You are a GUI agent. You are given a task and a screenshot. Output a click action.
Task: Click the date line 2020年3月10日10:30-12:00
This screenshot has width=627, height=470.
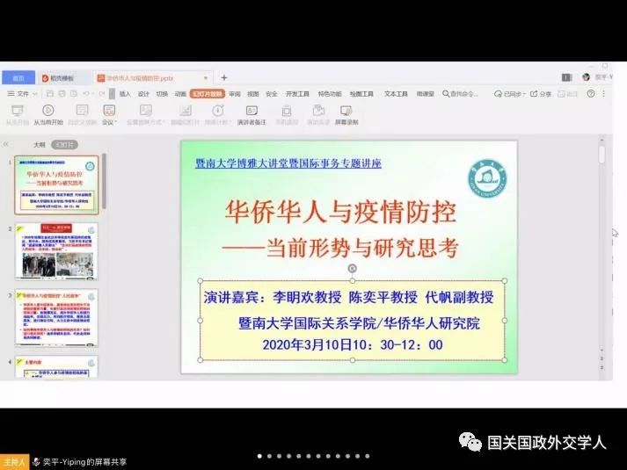point(353,344)
